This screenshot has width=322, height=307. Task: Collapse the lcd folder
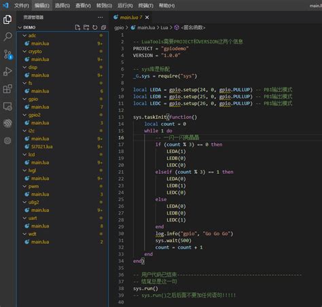click(24, 154)
